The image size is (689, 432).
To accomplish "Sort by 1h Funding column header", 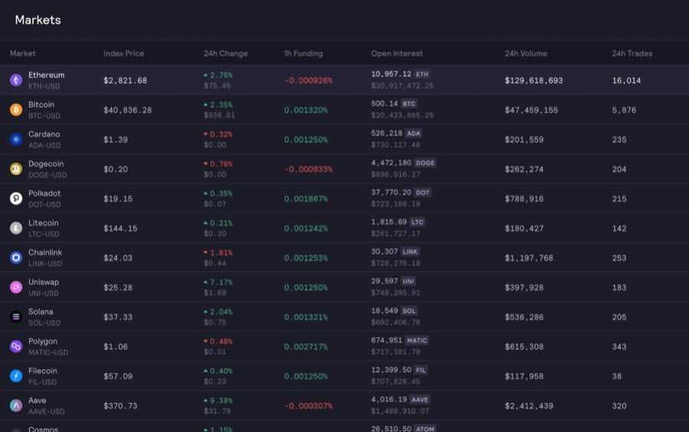I will (x=303, y=54).
